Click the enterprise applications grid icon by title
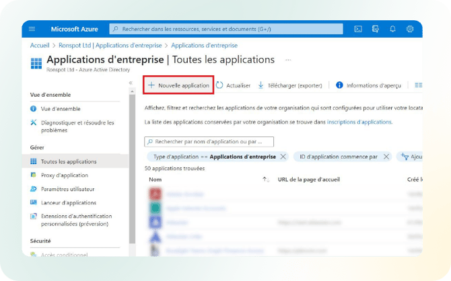Image resolution: width=451 pixels, height=281 pixels. click(x=36, y=63)
